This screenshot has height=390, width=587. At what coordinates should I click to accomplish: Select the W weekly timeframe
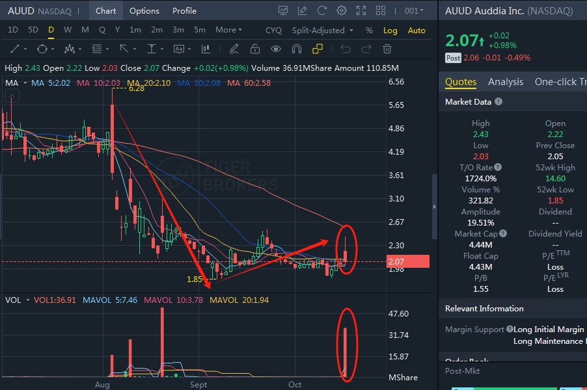pos(68,30)
